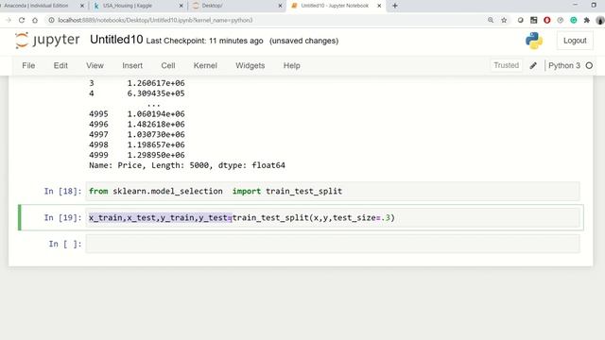Image resolution: width=605 pixels, height=340 pixels.
Task: Rename notebook by clicking Untitled10 title
Action: [116, 40]
